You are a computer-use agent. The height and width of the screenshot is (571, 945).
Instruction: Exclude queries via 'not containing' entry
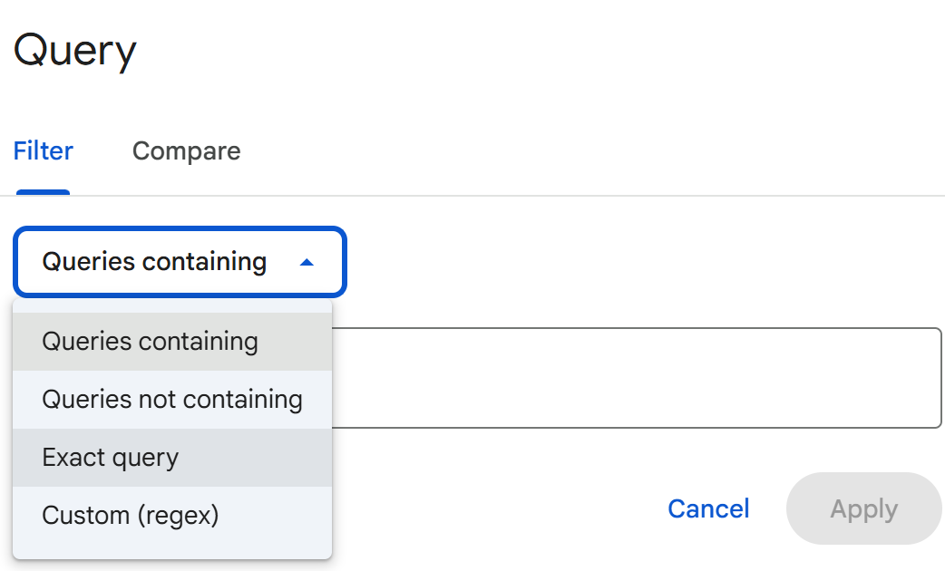coord(172,400)
